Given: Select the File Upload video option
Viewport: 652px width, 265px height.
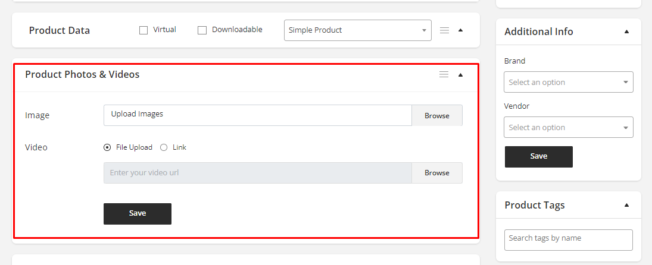Looking at the screenshot, I should click(x=107, y=147).
